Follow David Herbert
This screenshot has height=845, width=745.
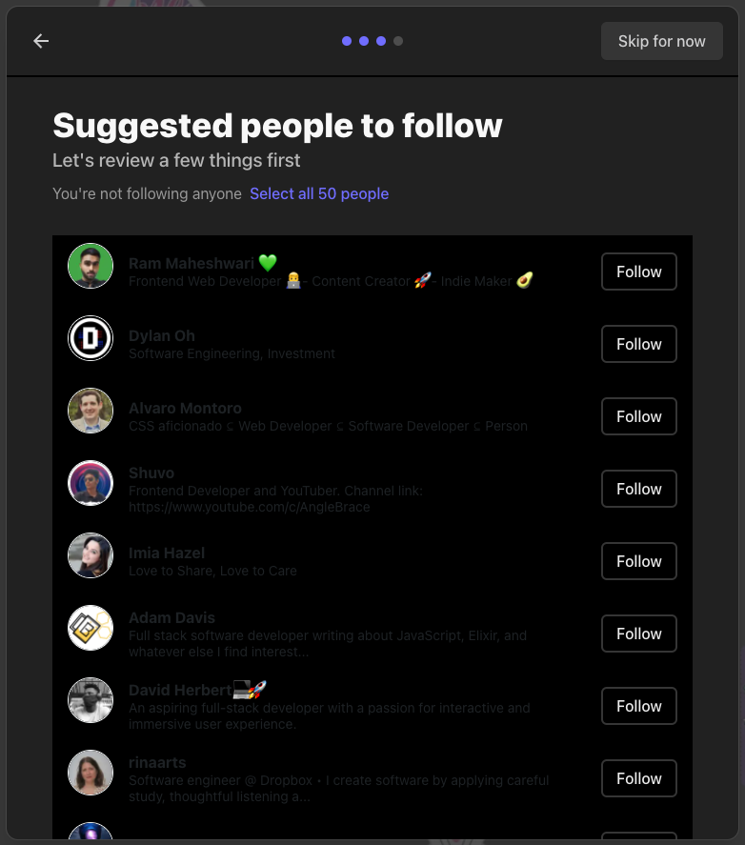[x=638, y=706]
